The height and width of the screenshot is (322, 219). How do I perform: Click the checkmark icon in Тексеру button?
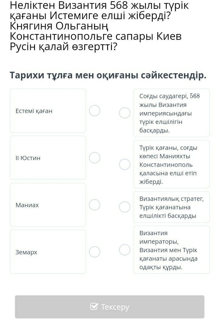coord(94,307)
